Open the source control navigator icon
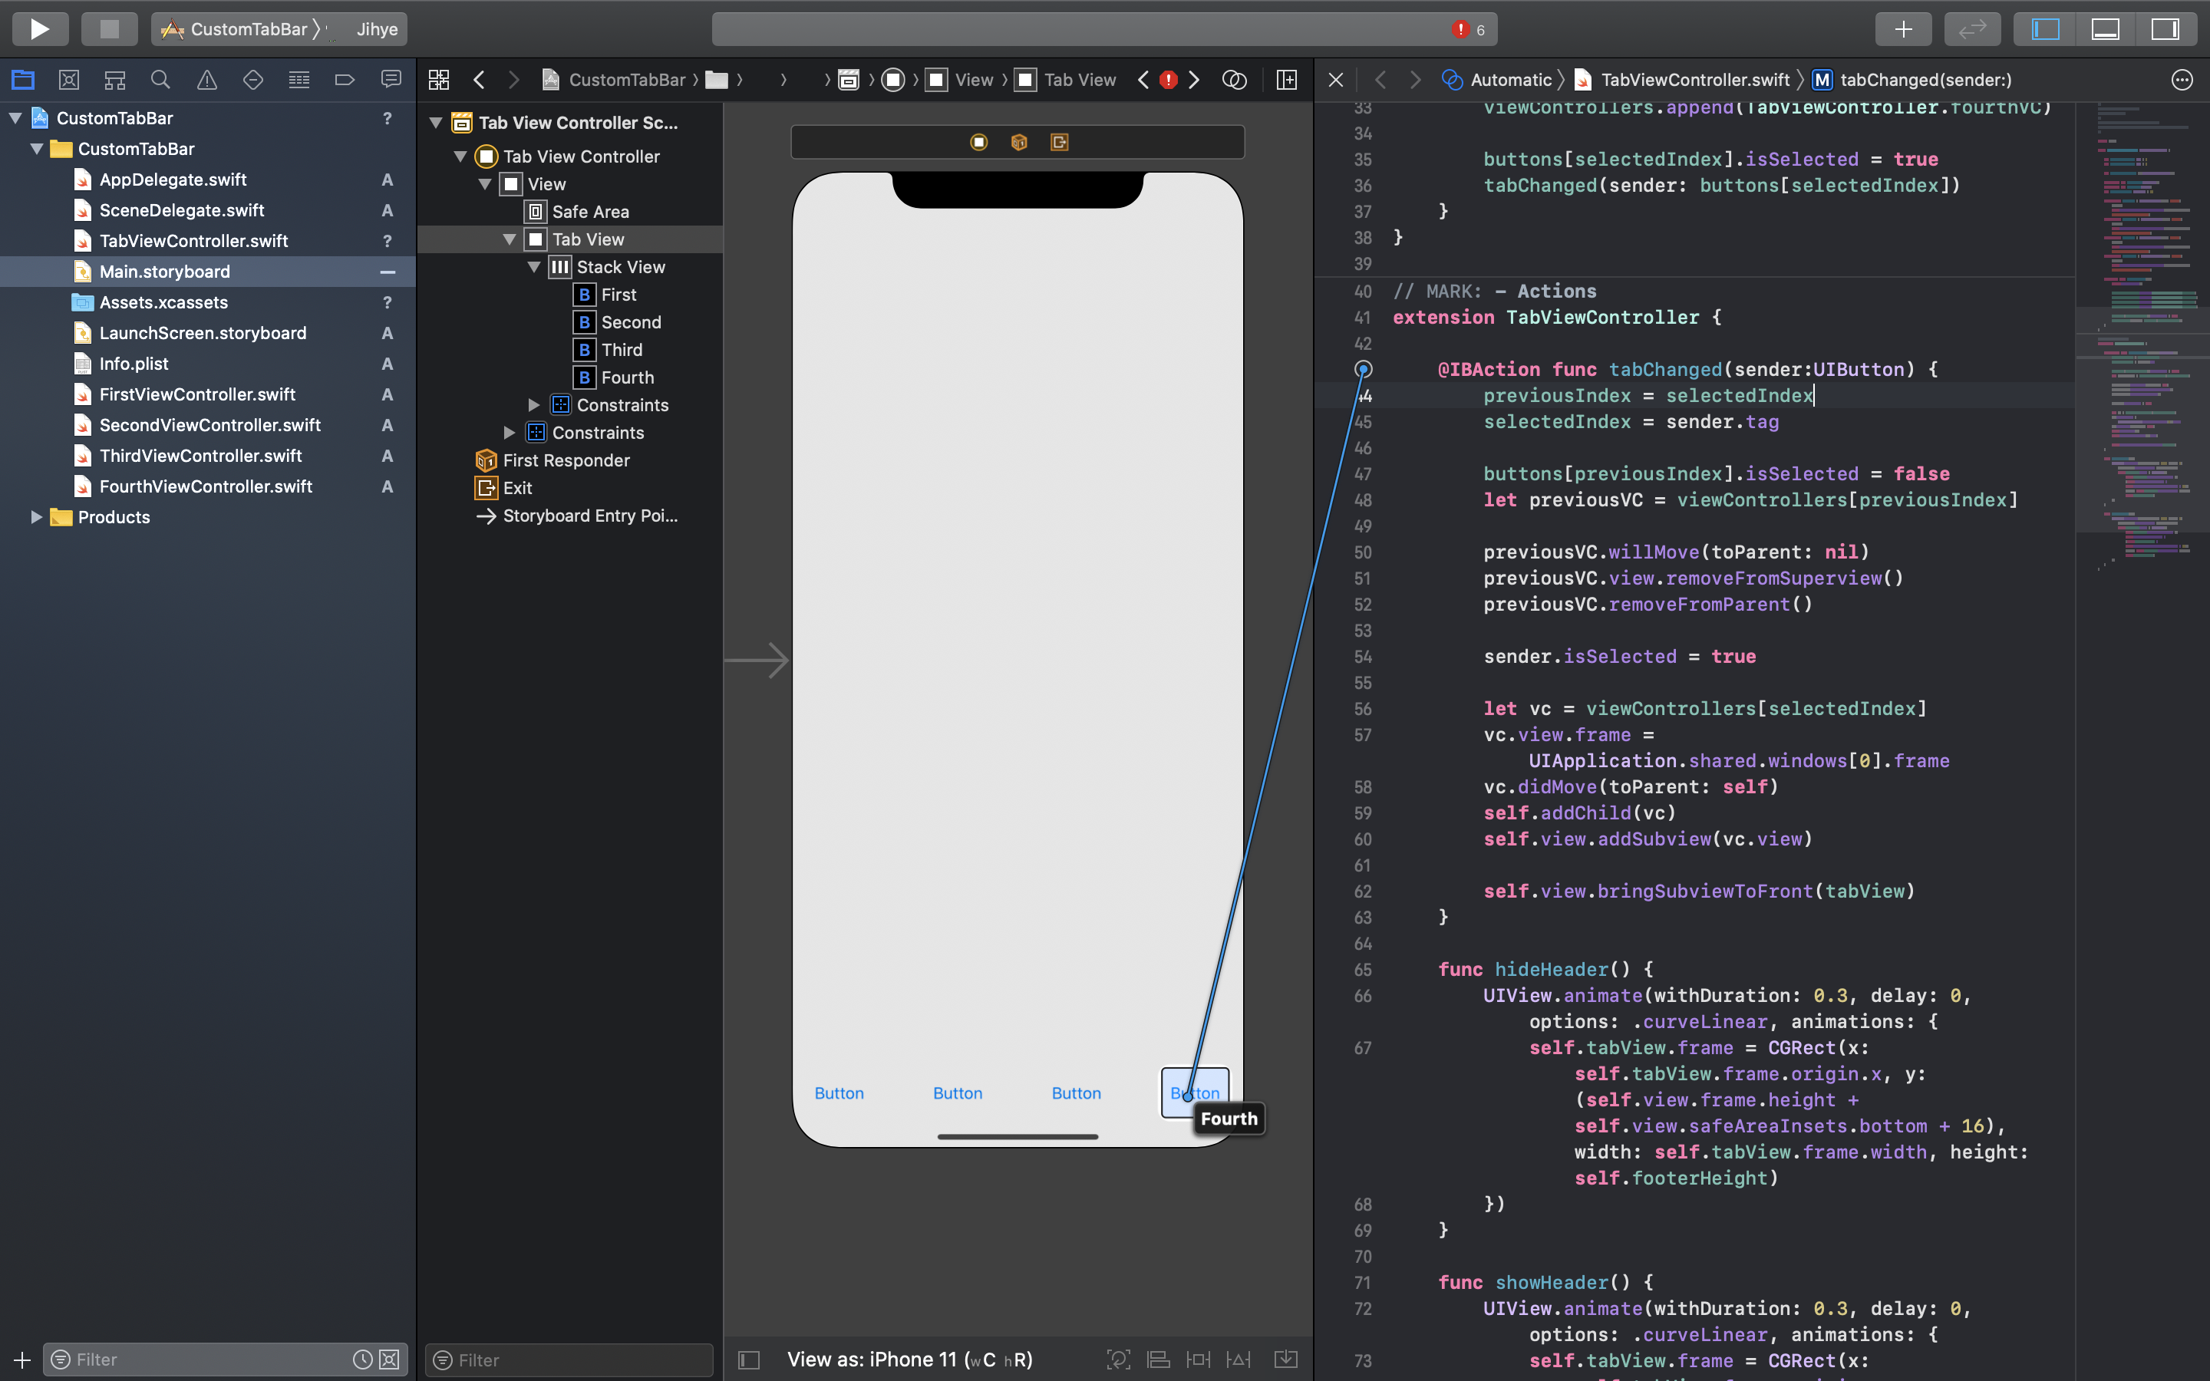 68,81
